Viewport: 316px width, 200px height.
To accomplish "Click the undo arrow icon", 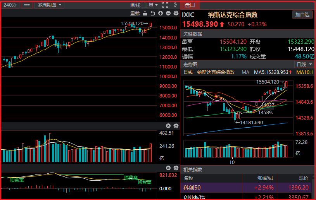I will 153,14.
